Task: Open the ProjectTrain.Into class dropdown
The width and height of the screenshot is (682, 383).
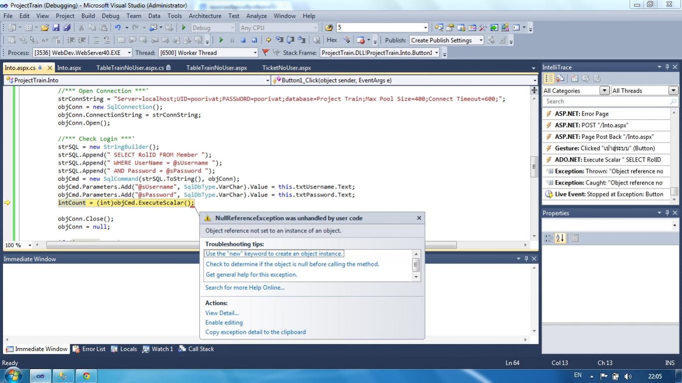Action: pos(137,80)
